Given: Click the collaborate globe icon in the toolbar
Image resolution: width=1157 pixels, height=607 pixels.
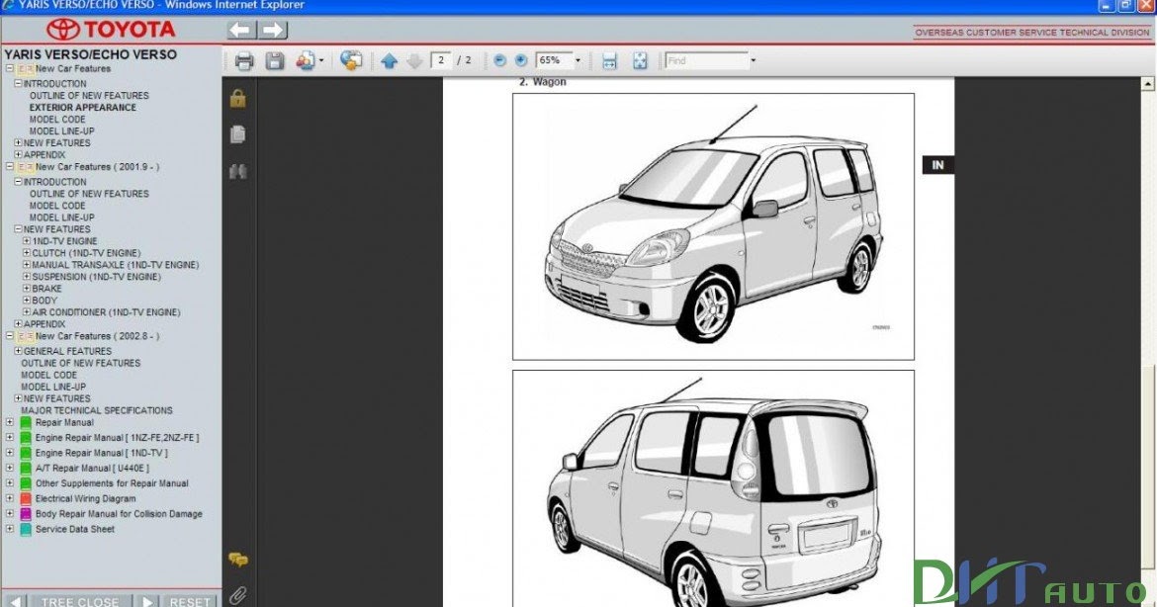Looking at the screenshot, I should pos(351,60).
